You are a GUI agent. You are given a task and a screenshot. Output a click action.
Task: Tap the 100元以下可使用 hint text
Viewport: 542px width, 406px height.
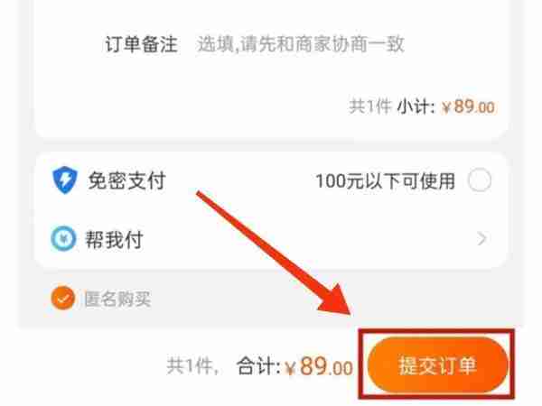coord(386,180)
